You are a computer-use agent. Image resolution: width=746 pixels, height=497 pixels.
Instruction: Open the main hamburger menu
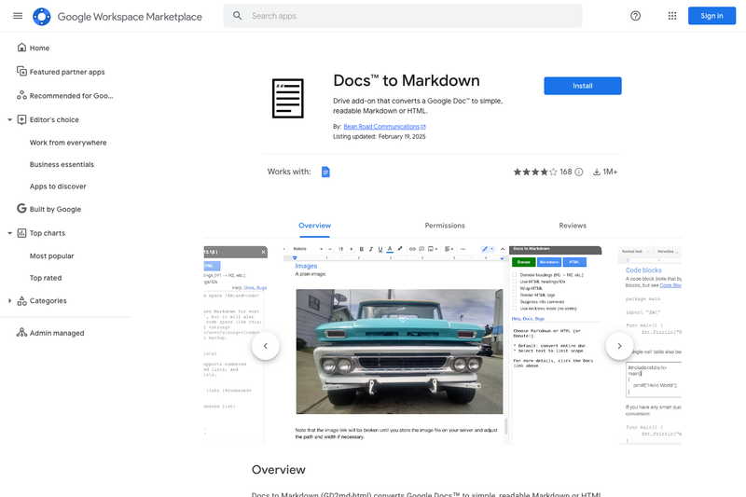18,16
